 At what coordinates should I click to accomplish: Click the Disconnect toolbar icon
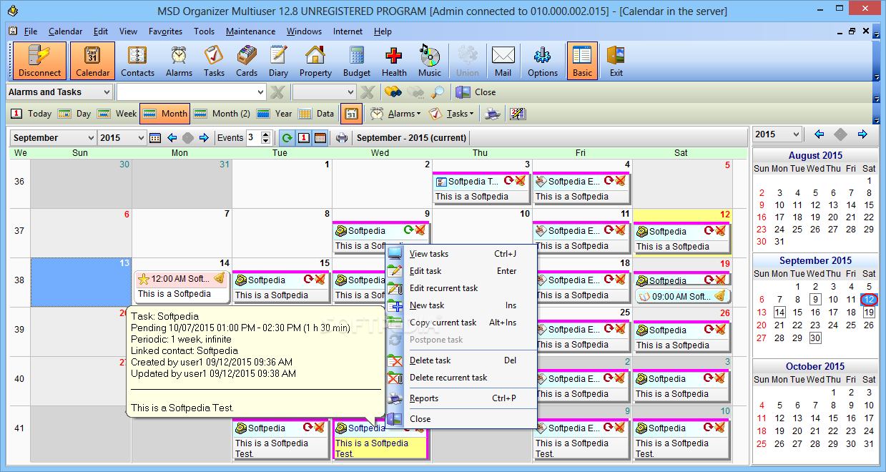pyautogui.click(x=39, y=61)
